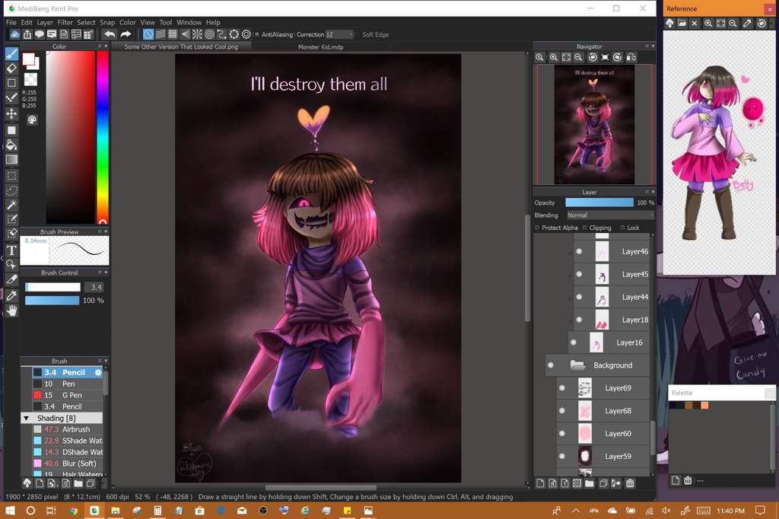The width and height of the screenshot is (779, 519).
Task: Open the Filter menu
Action: click(x=65, y=22)
